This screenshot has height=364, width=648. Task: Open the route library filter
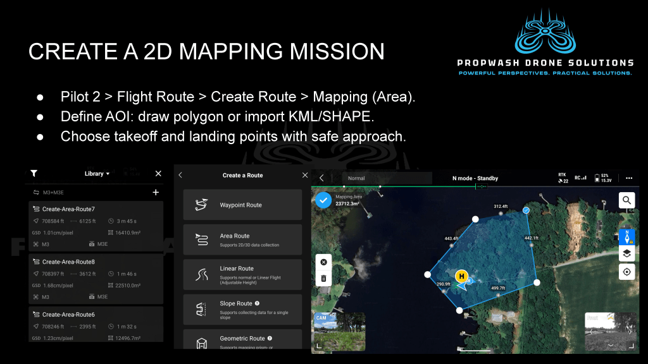(x=34, y=174)
